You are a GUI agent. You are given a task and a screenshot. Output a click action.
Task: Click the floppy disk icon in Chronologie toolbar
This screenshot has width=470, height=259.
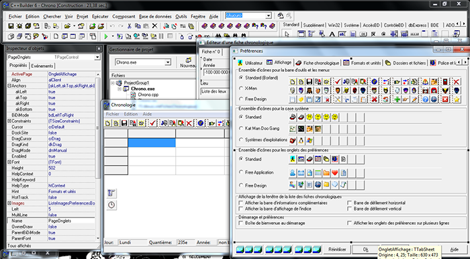(124, 123)
